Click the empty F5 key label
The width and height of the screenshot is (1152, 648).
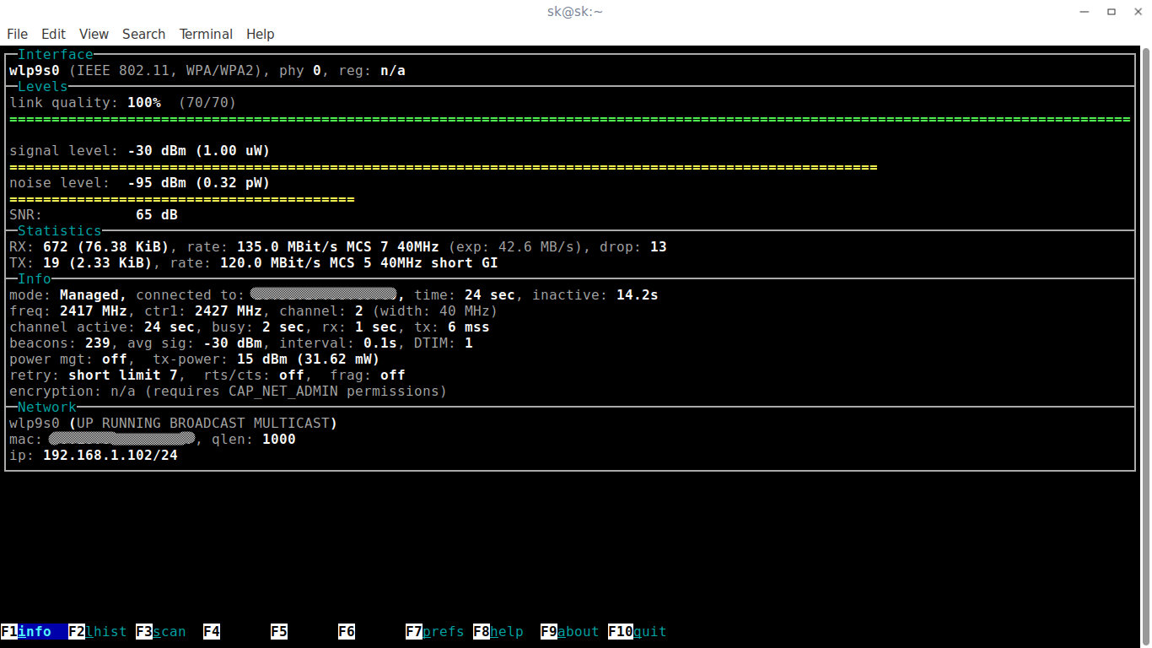pos(279,631)
